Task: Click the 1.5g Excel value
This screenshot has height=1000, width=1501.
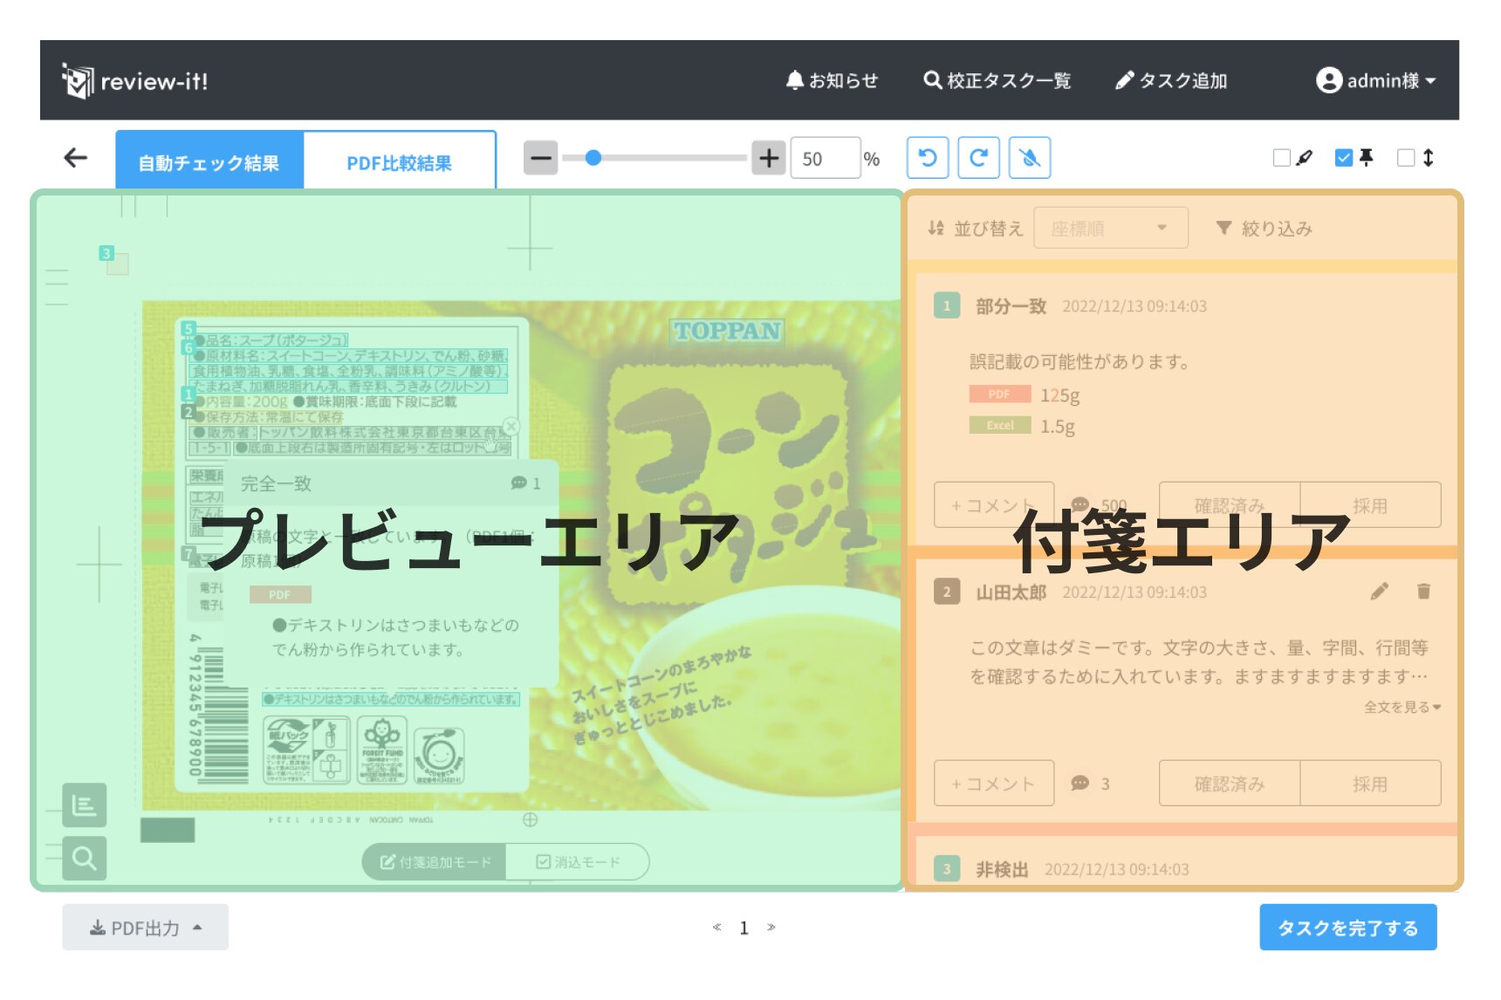Action: coord(1057,426)
